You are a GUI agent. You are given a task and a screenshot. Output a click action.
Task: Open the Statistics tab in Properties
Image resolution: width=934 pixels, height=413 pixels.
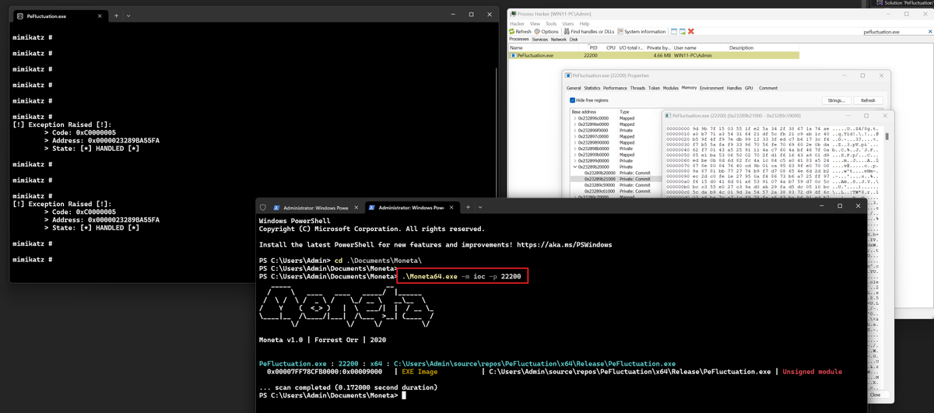592,88
